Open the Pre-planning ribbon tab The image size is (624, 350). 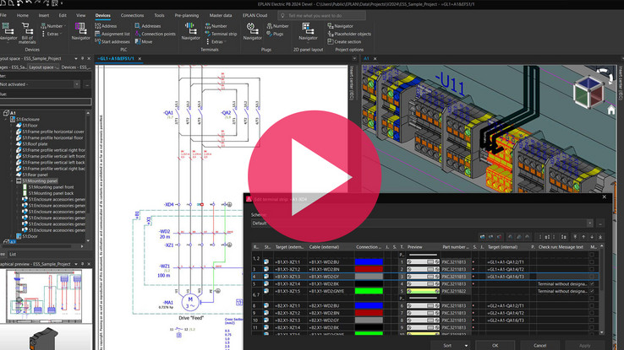tap(186, 15)
